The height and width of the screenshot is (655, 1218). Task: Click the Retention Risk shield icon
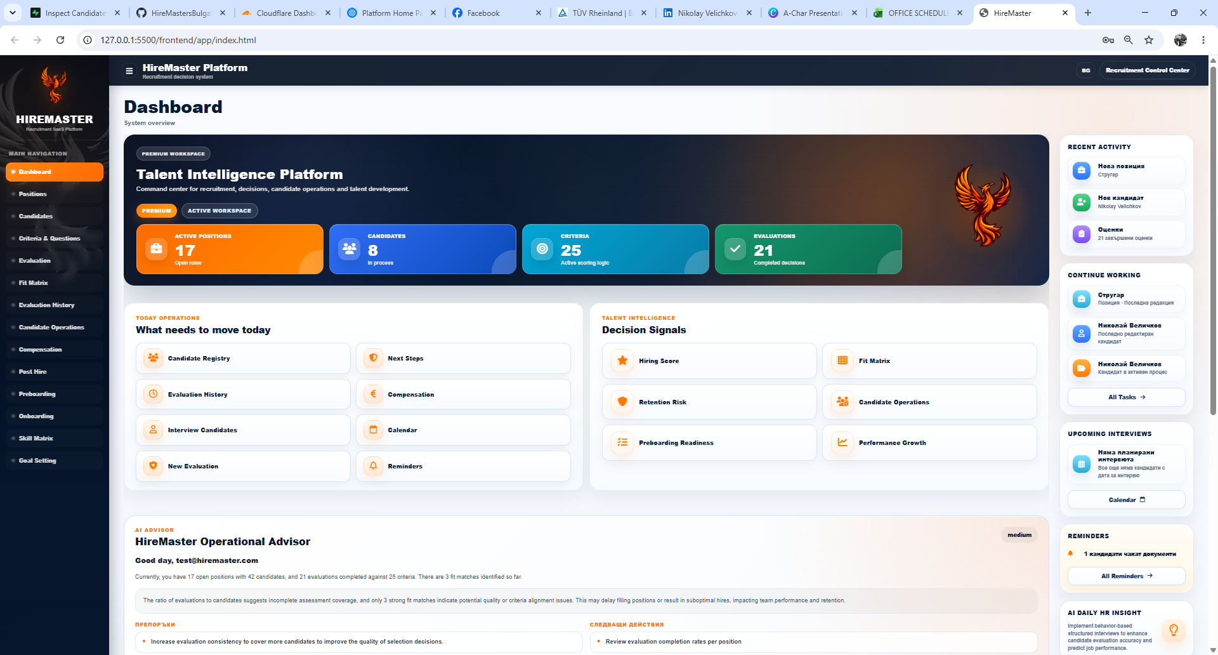click(623, 402)
